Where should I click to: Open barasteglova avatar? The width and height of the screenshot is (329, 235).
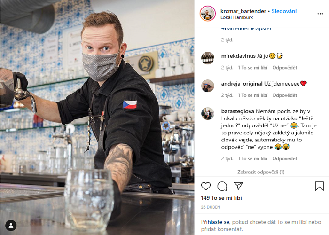click(x=208, y=114)
